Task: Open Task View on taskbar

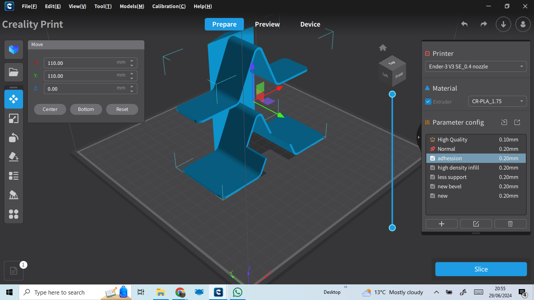Action: tap(141, 292)
